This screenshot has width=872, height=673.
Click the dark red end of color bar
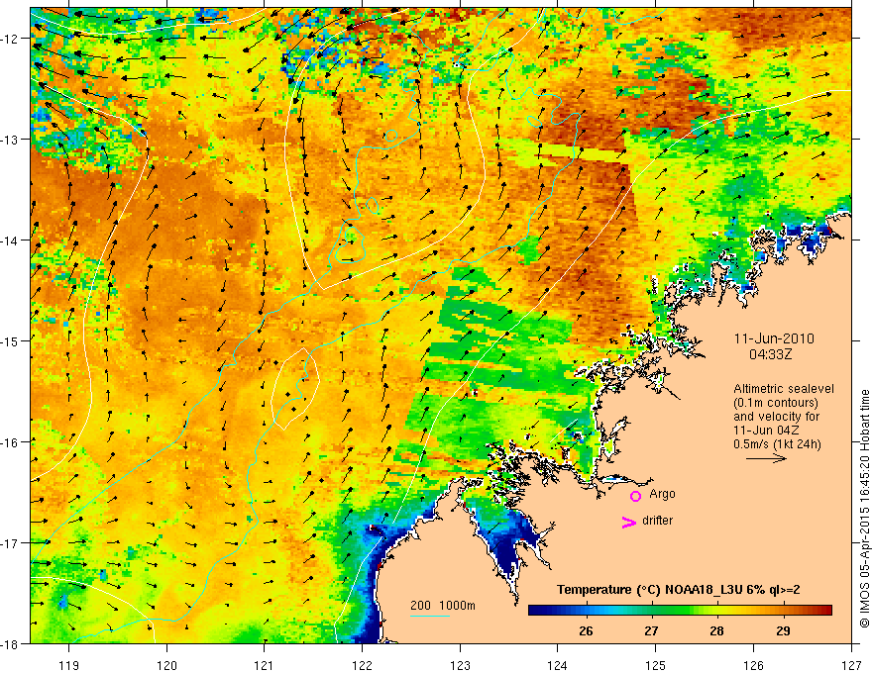click(825, 611)
